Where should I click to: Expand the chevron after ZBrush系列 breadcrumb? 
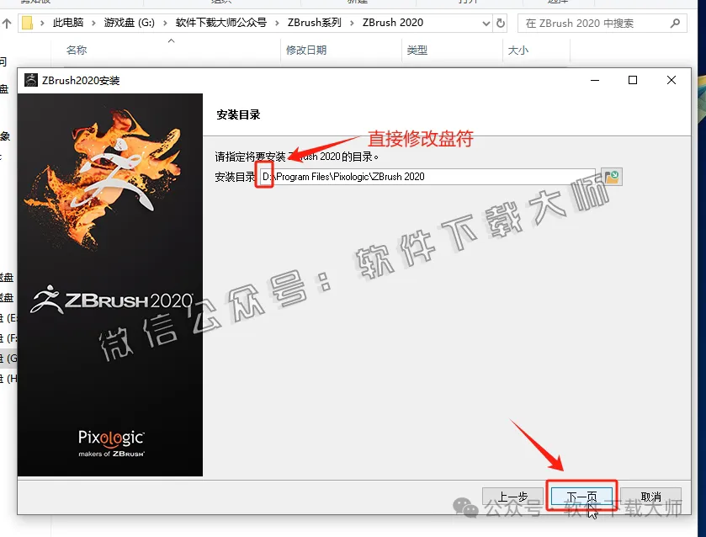[353, 23]
